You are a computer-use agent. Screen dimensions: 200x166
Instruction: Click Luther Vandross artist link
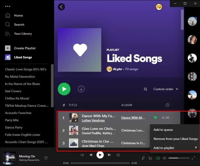click(93, 120)
